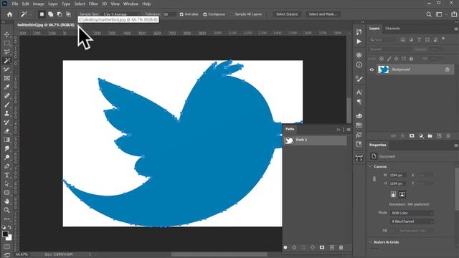Select the Brush tool
The height and width of the screenshot is (258, 459).
[6, 105]
